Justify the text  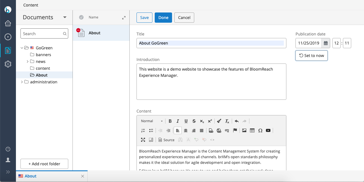(202, 130)
